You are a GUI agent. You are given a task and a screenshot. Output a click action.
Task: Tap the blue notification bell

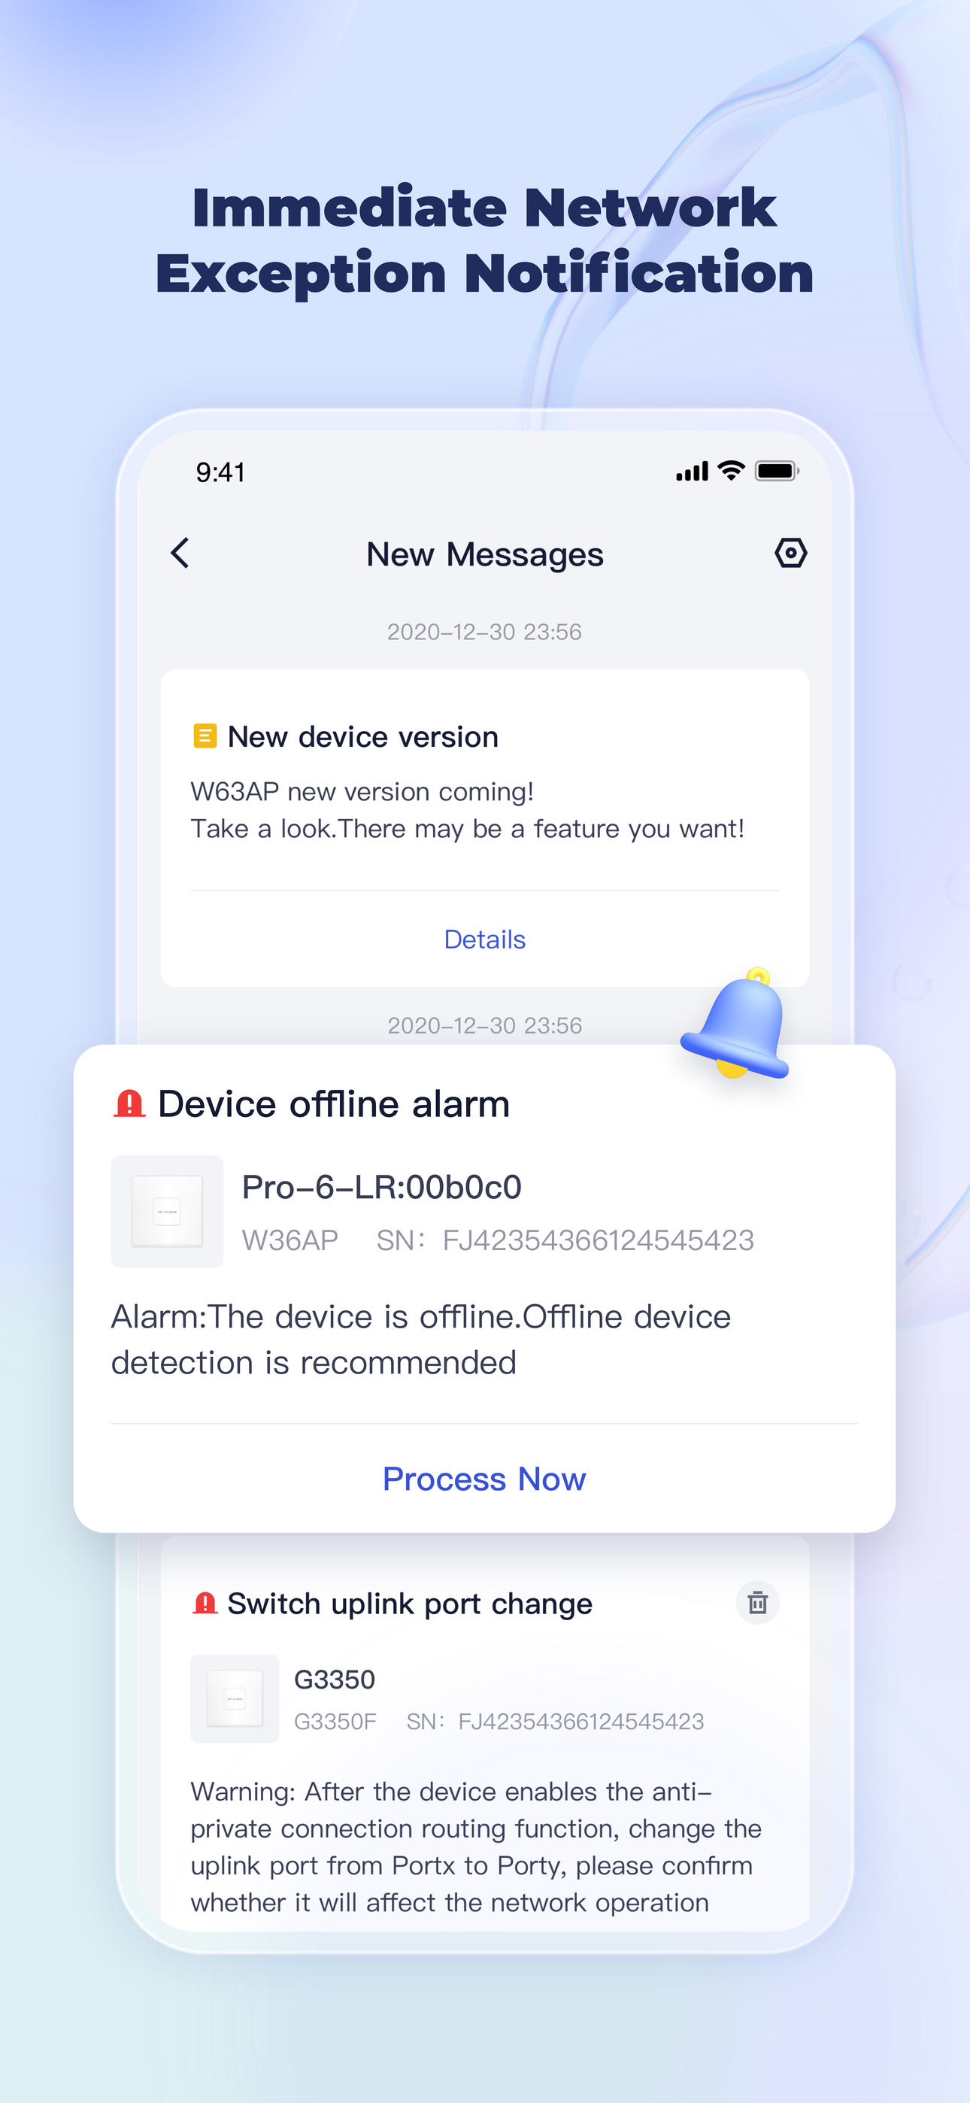coord(735,1024)
